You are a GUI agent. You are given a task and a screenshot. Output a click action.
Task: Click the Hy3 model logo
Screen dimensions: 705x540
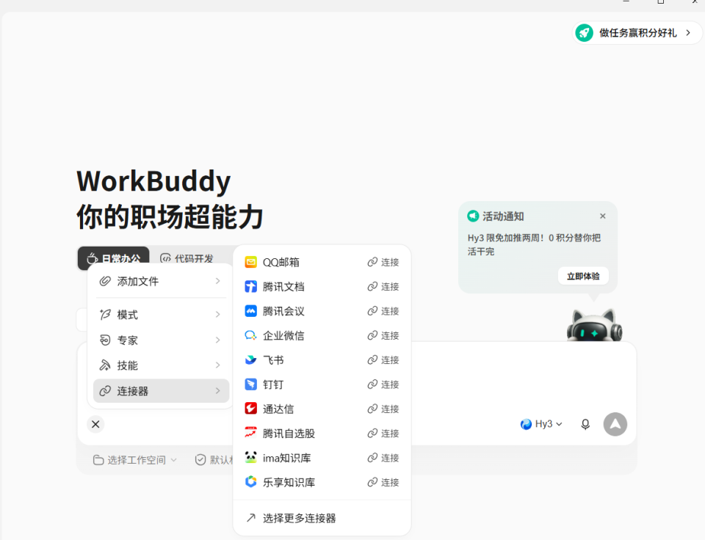point(526,424)
